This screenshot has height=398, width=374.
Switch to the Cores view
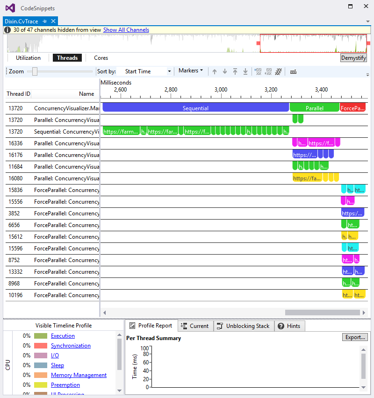[101, 58]
